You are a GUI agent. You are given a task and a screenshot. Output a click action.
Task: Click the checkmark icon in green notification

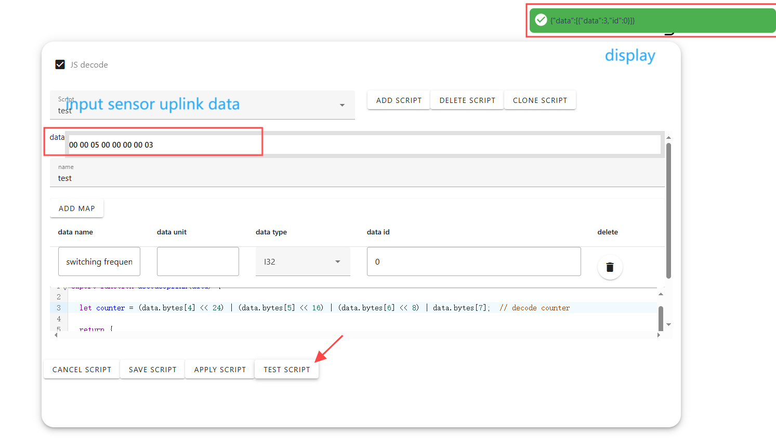(541, 20)
